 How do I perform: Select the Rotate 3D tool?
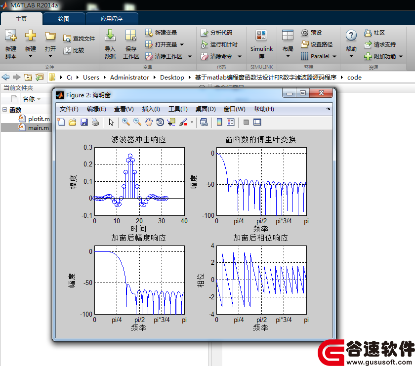click(x=160, y=122)
